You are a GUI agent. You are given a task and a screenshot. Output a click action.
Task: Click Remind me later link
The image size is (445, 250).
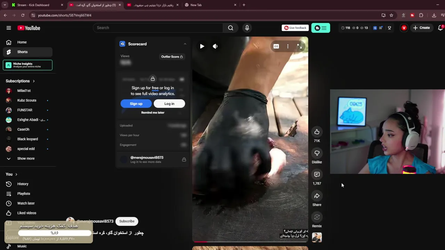pyautogui.click(x=153, y=112)
